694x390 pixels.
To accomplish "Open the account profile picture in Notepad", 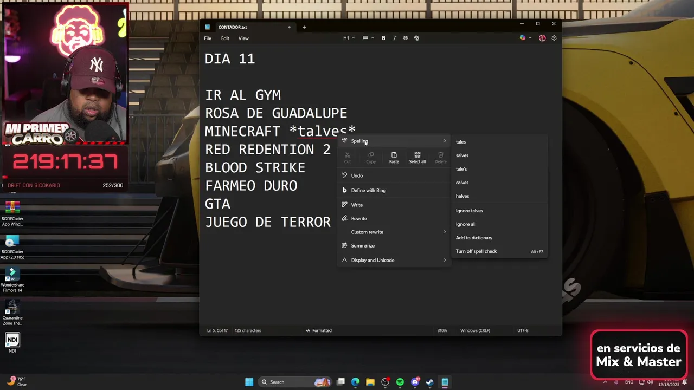I will click(x=542, y=38).
